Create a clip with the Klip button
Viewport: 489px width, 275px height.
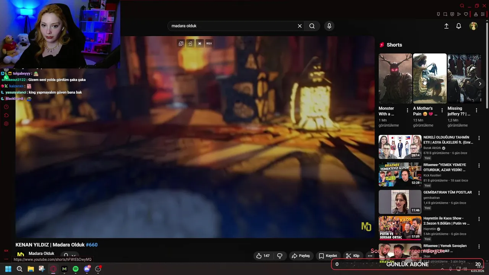point(353,256)
